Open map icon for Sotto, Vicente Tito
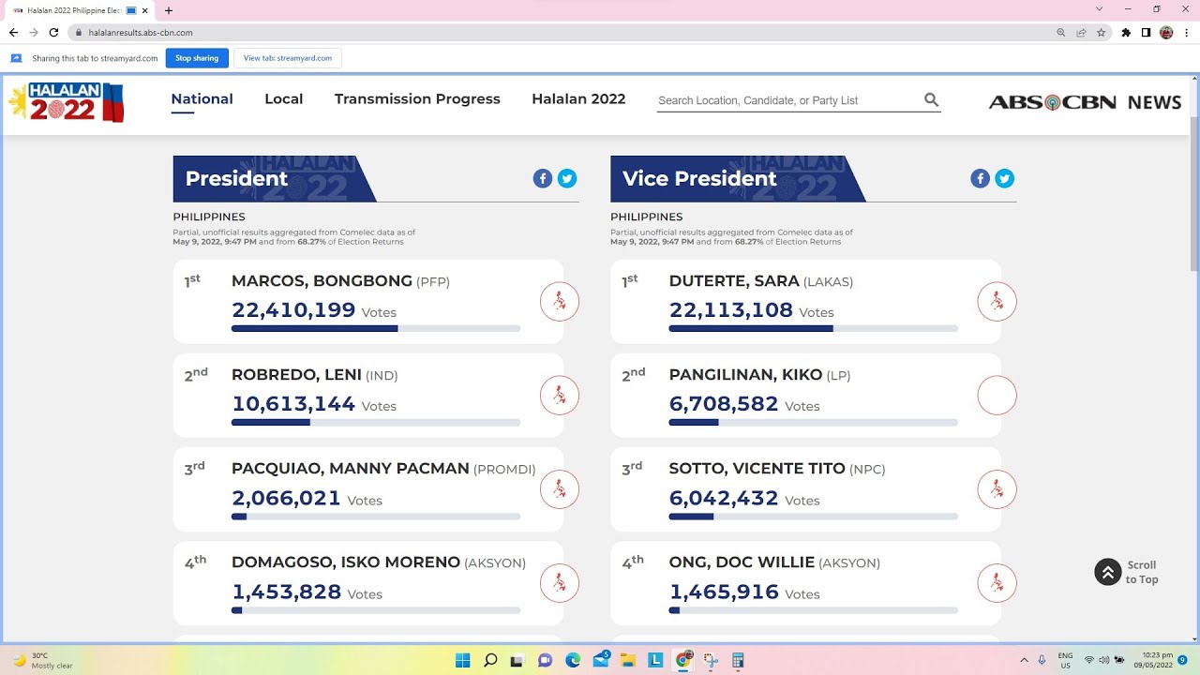Screen dimensions: 1200x675 click(997, 489)
